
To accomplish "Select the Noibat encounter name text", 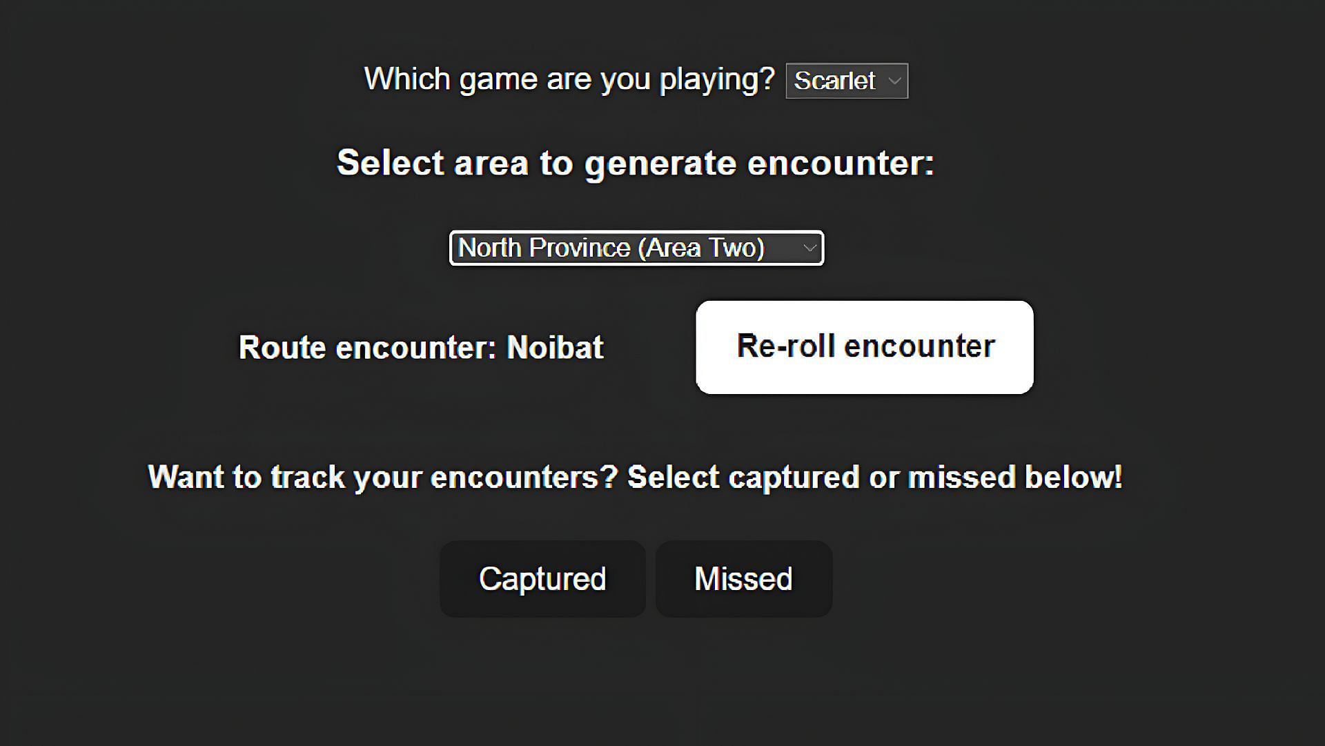I will [x=555, y=347].
